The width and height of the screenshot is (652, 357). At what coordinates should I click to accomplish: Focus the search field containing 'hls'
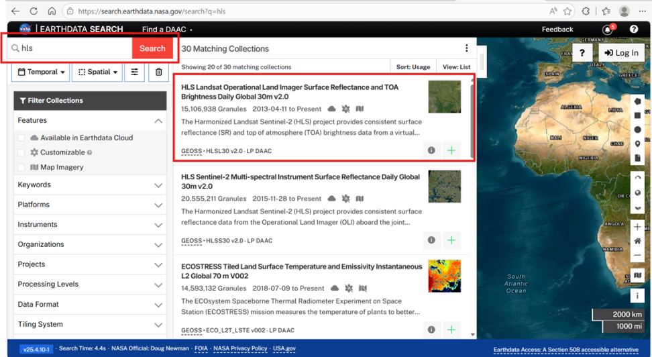click(70, 48)
